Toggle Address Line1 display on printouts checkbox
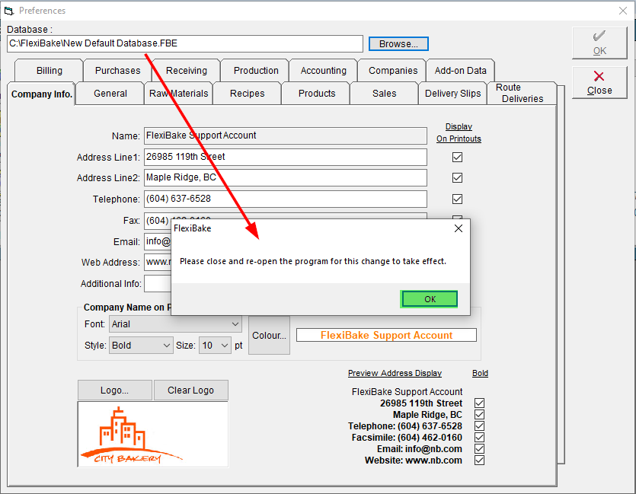Screen dimensions: 636x494 tap(457, 158)
